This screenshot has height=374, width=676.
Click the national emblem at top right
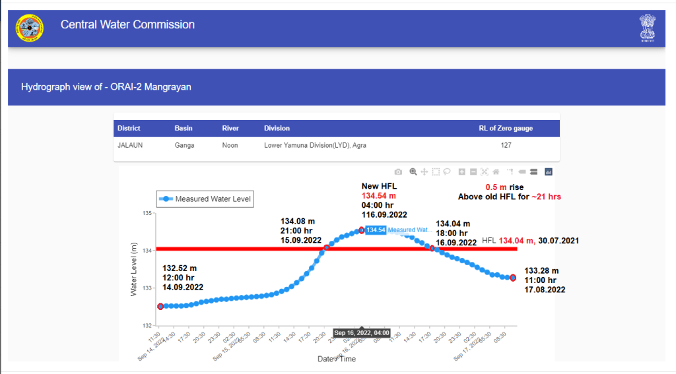click(x=648, y=28)
